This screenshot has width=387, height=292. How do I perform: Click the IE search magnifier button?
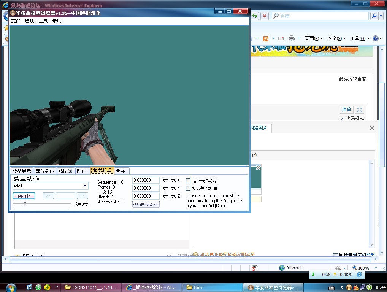pyautogui.click(x=374, y=16)
